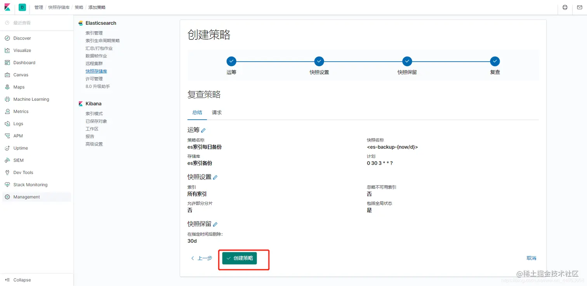Click the Logs icon in sidebar

point(7,124)
